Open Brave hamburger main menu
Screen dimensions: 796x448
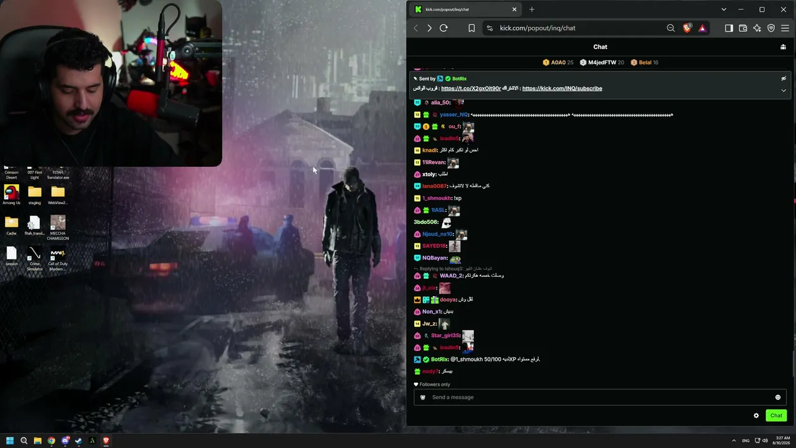785,28
